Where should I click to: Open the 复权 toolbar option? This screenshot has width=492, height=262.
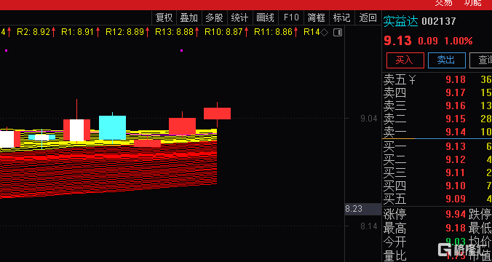(164, 17)
